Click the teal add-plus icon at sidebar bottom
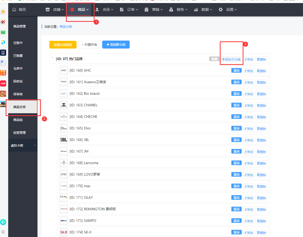This screenshot has height=237, width=303. [3, 222]
